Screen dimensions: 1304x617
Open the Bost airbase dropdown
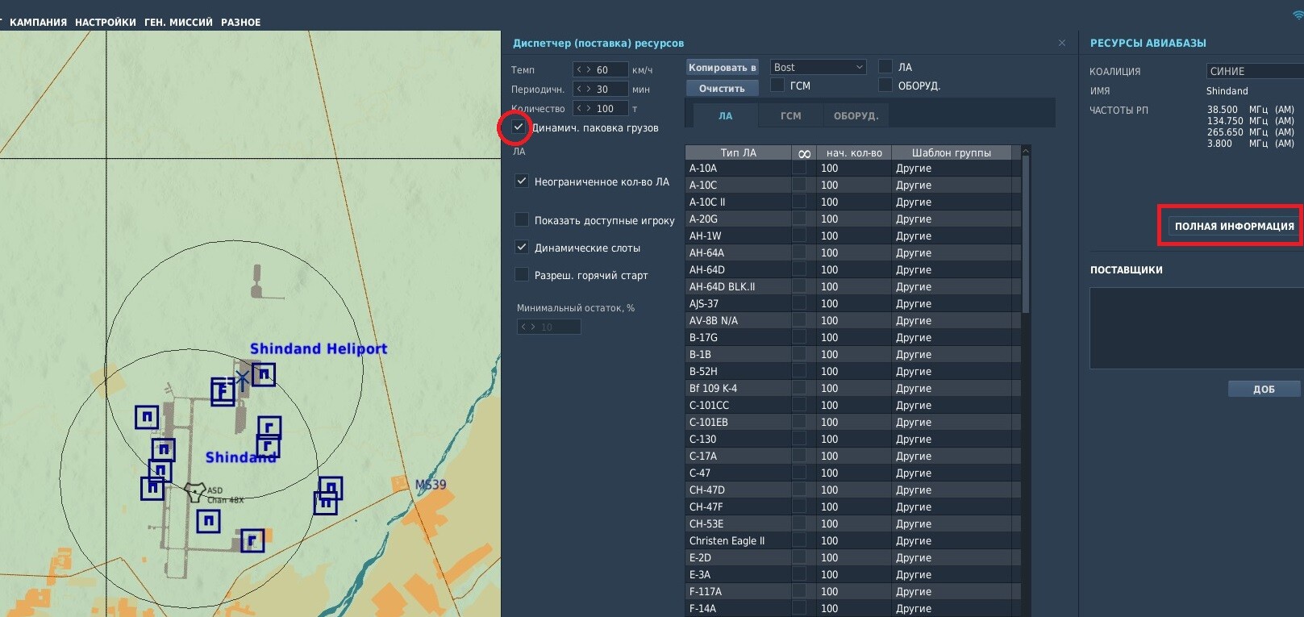tap(818, 67)
